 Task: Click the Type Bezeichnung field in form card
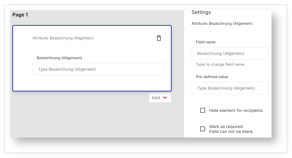98,69
